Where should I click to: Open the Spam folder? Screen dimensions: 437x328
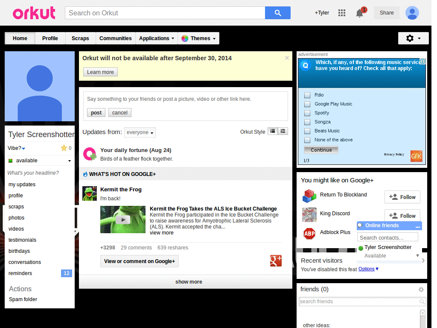(x=23, y=299)
